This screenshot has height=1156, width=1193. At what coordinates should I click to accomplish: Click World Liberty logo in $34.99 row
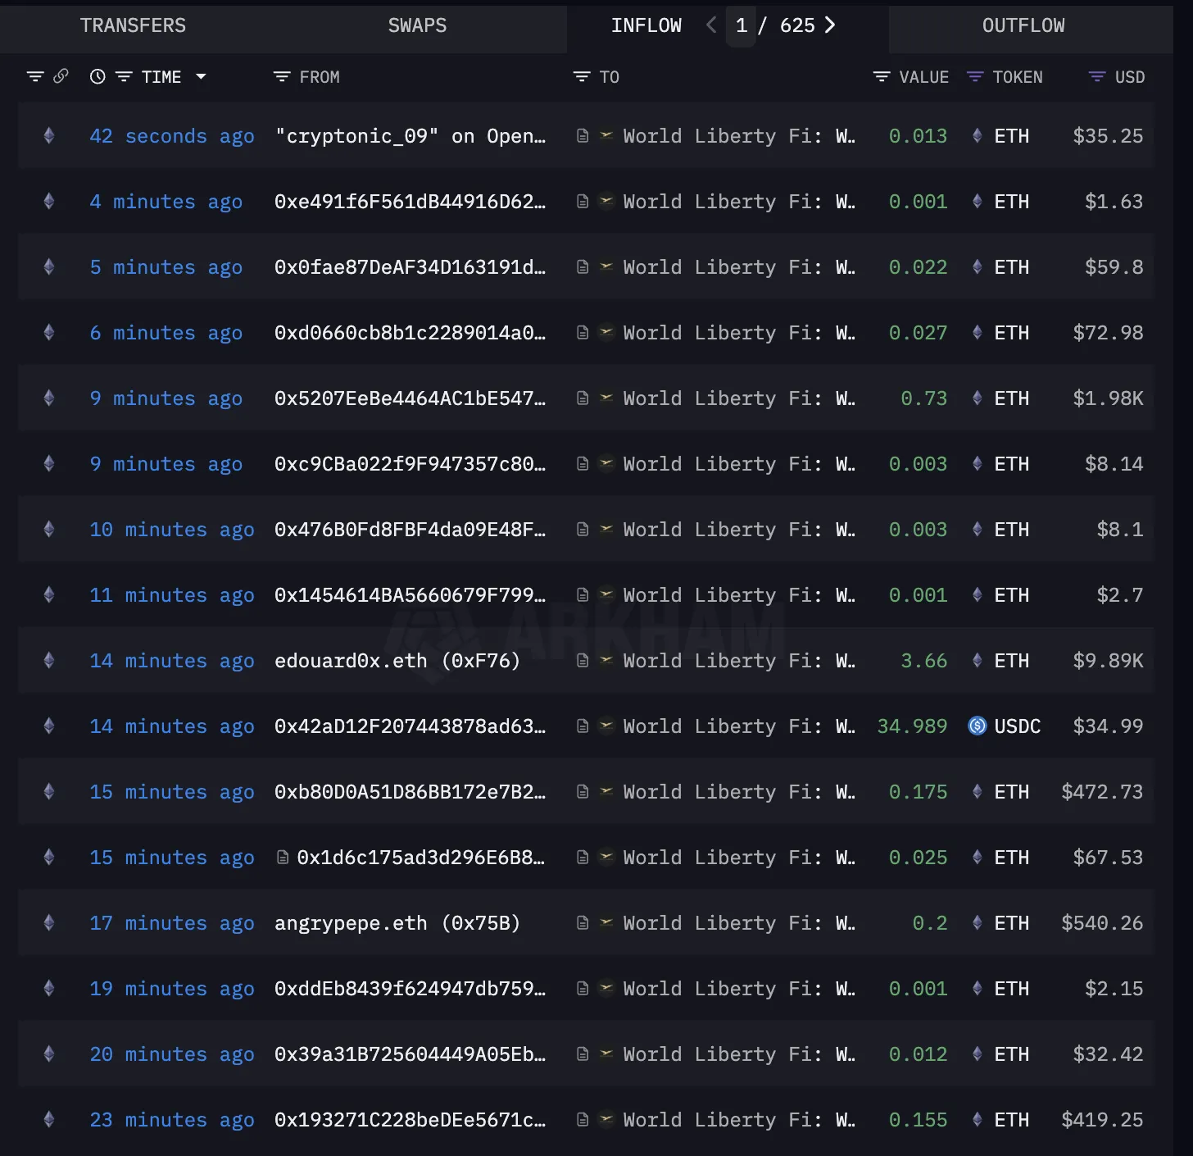pyautogui.click(x=606, y=726)
